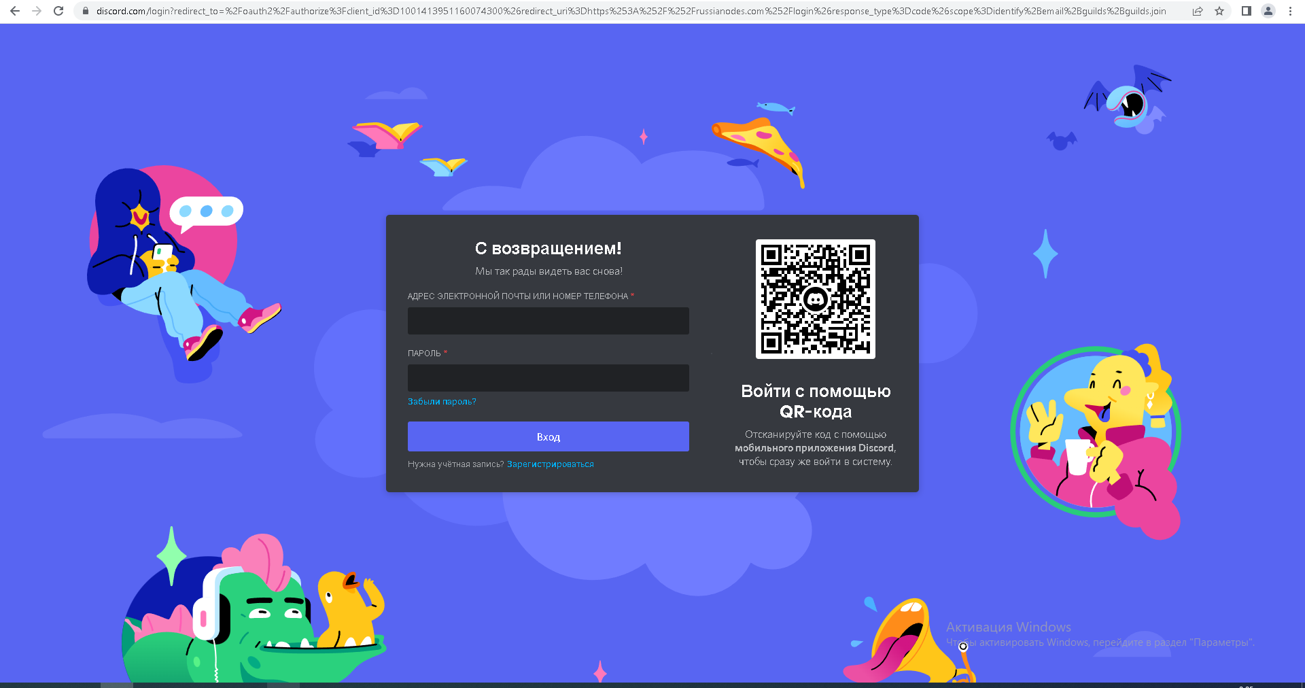Click the ПАРОЛЬ password field
1305x688 pixels.
[x=549, y=378]
